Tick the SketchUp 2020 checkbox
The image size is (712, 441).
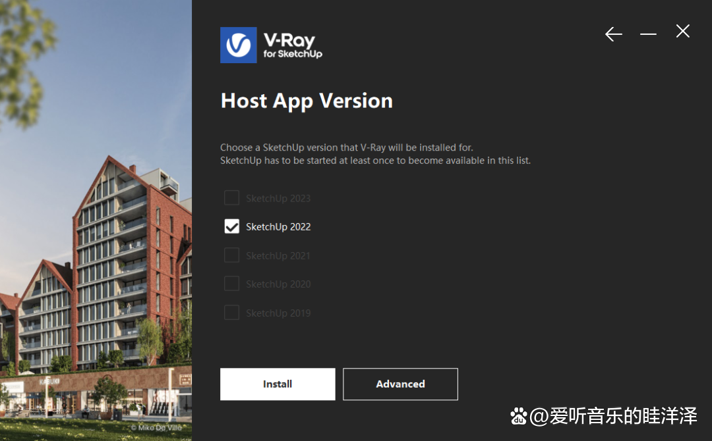coord(231,284)
